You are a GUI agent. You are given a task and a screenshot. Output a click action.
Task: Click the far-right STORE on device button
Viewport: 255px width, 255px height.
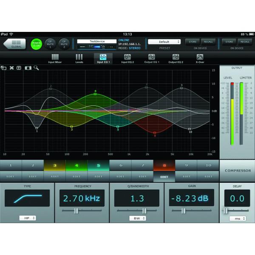pyautogui.click(x=229, y=42)
